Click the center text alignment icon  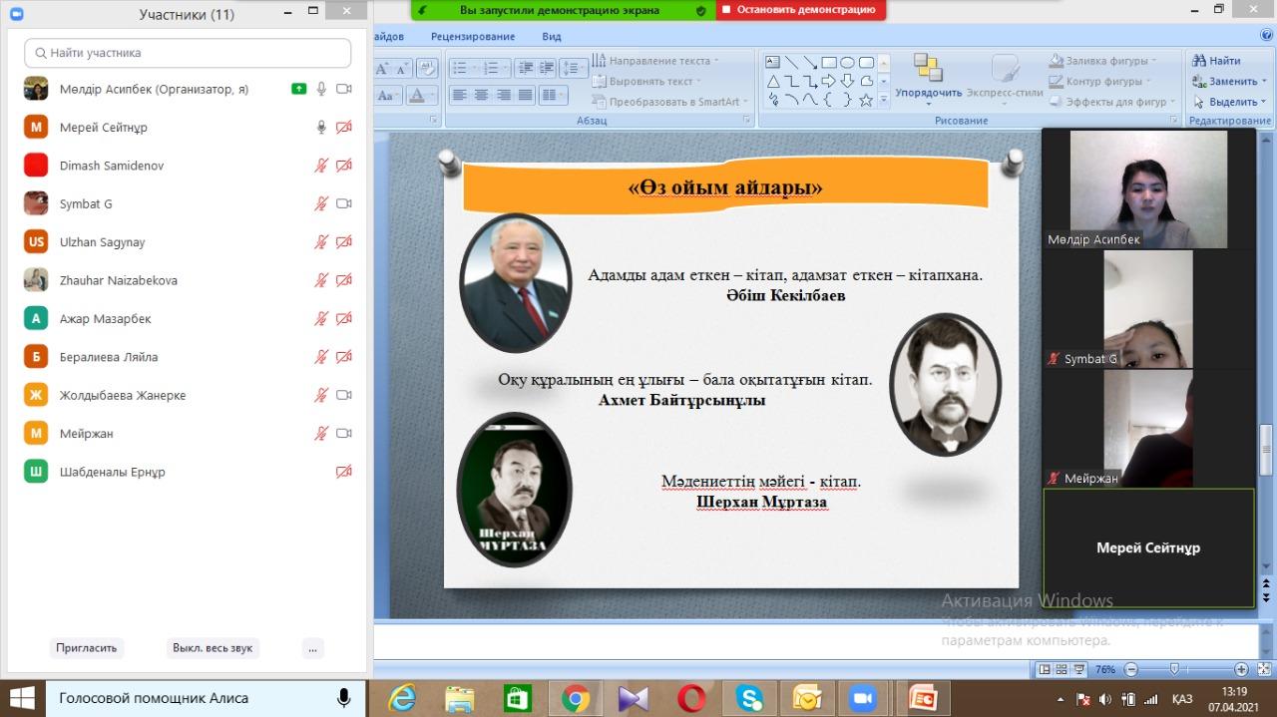(481, 96)
